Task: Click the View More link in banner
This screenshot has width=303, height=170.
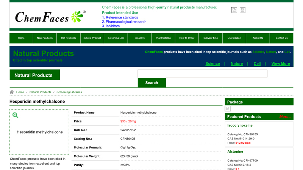Action: [x=280, y=63]
